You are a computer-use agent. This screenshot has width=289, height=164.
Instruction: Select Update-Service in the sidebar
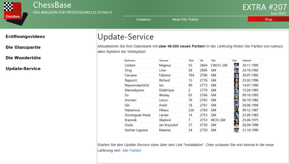pos(23,69)
